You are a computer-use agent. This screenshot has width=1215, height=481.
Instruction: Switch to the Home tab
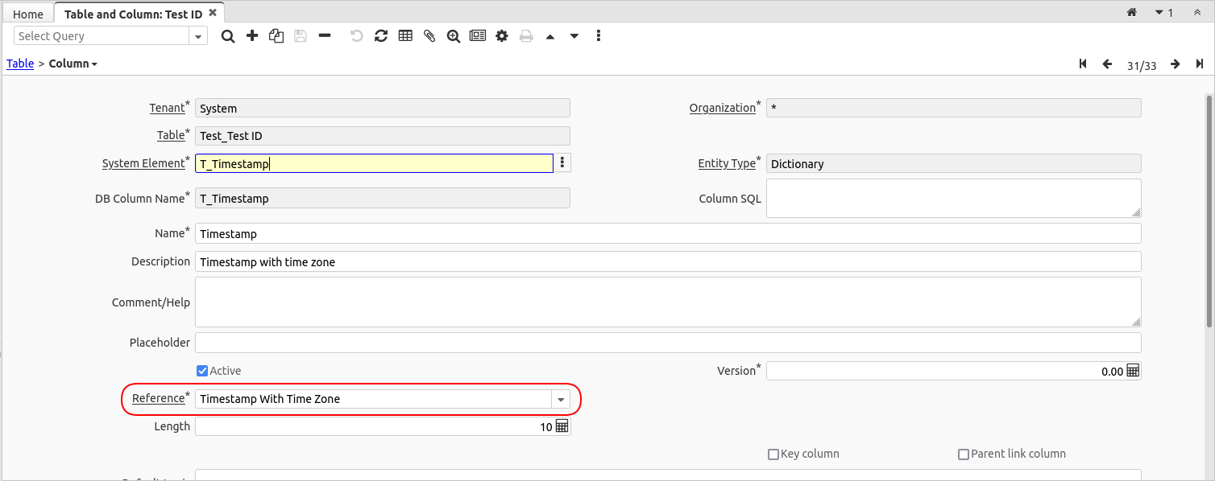(28, 14)
